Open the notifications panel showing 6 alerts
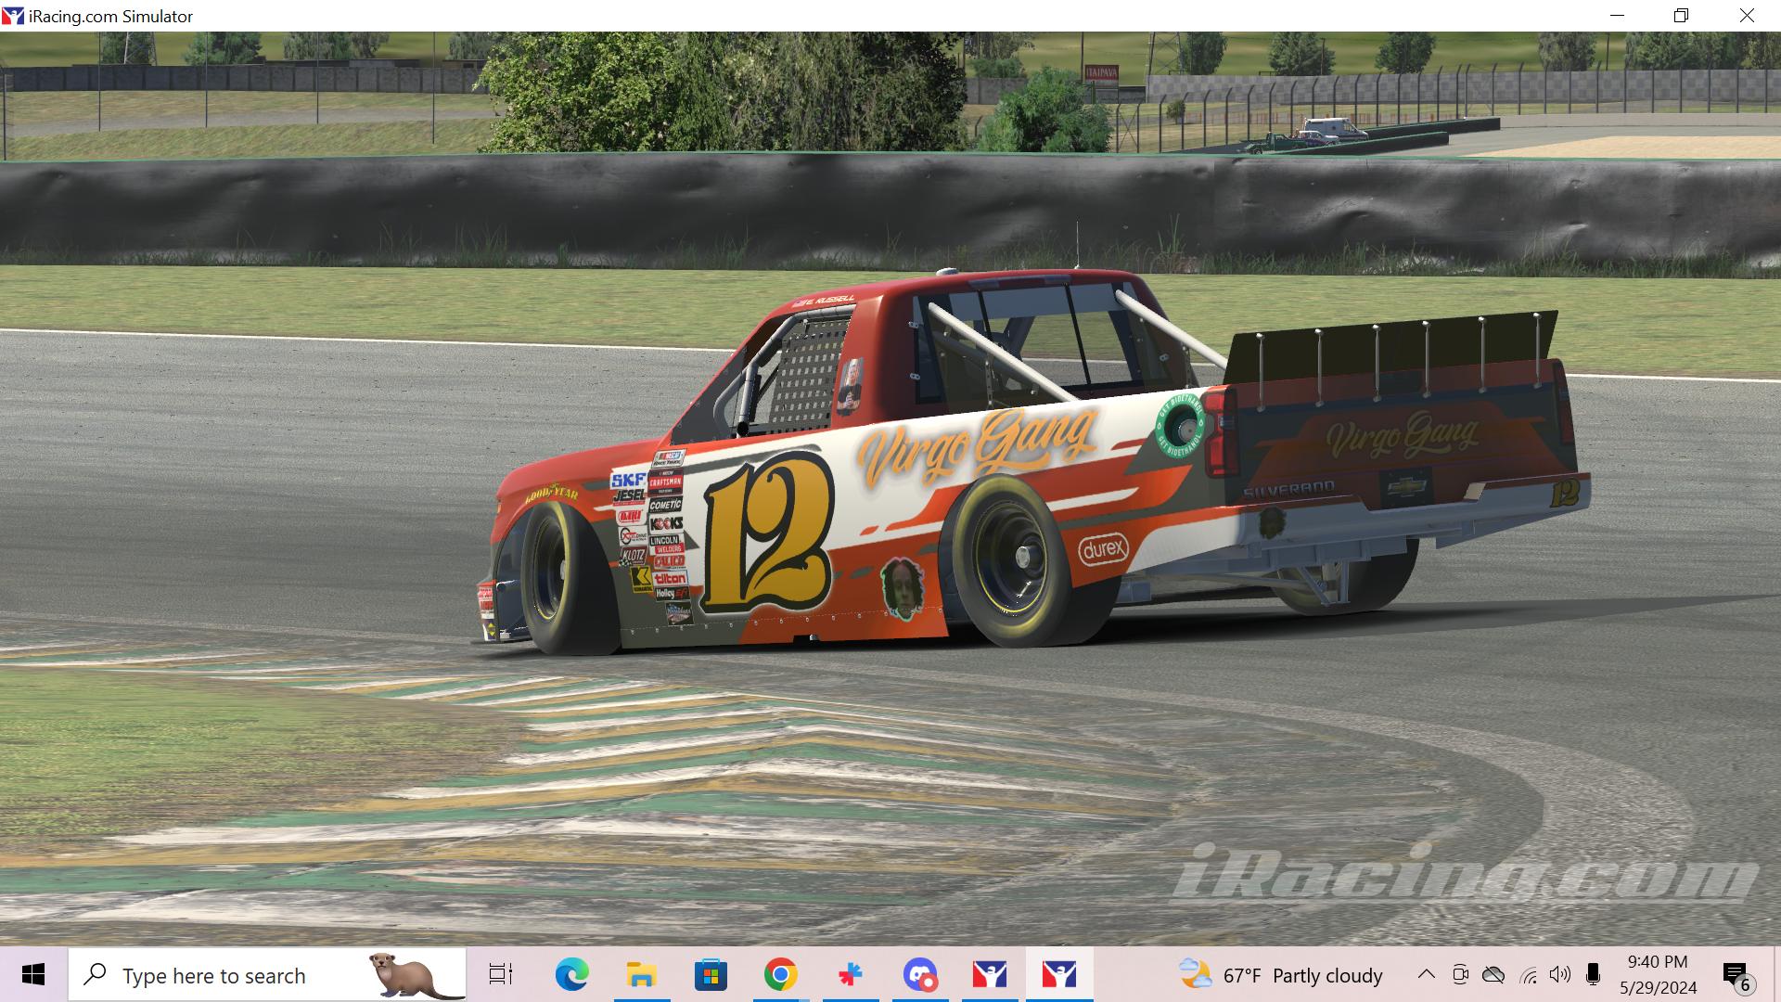The width and height of the screenshot is (1781, 1002). click(x=1738, y=975)
